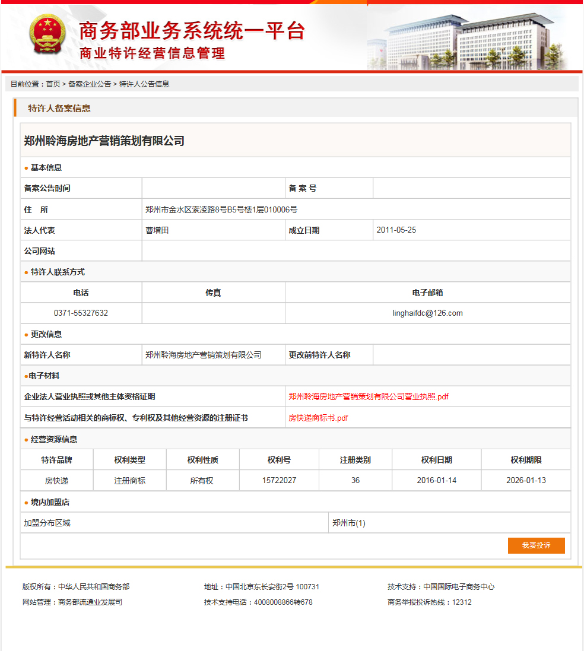Click the 特许品牌 column header
Screen dimensions: 584x651
pos(57,461)
